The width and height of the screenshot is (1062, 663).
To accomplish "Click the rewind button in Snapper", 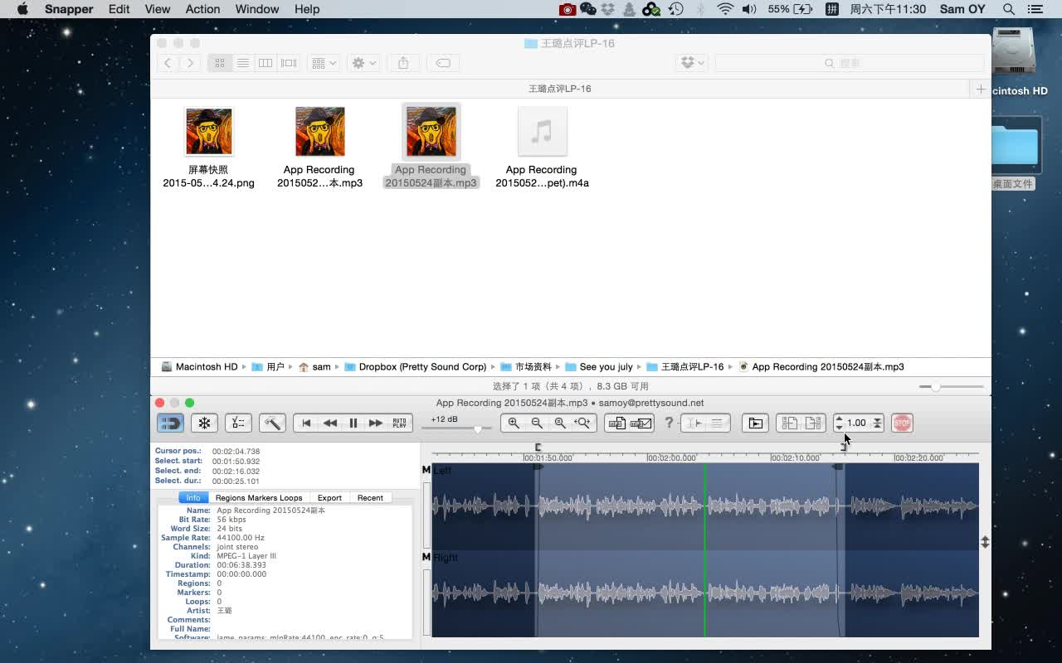I will click(329, 423).
